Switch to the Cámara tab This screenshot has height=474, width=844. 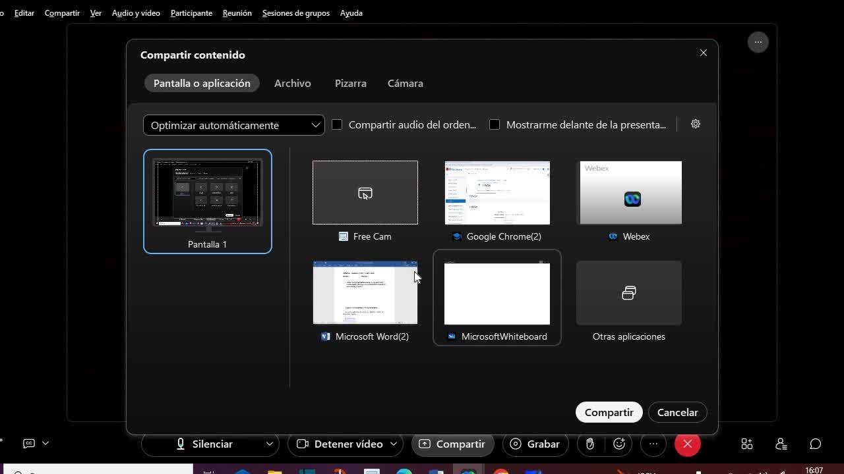coord(405,84)
